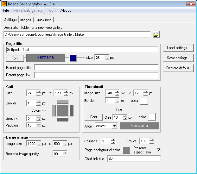
Task: Decrease thumbnail title Size spinner
Action: coord(125,119)
